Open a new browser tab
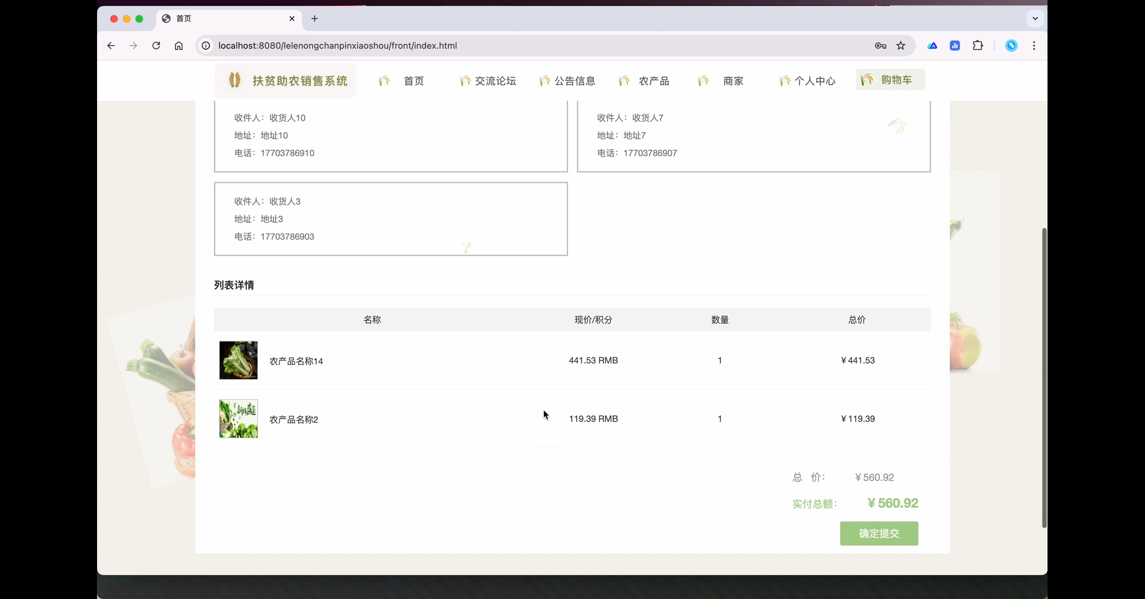The height and width of the screenshot is (599, 1145). pos(314,19)
